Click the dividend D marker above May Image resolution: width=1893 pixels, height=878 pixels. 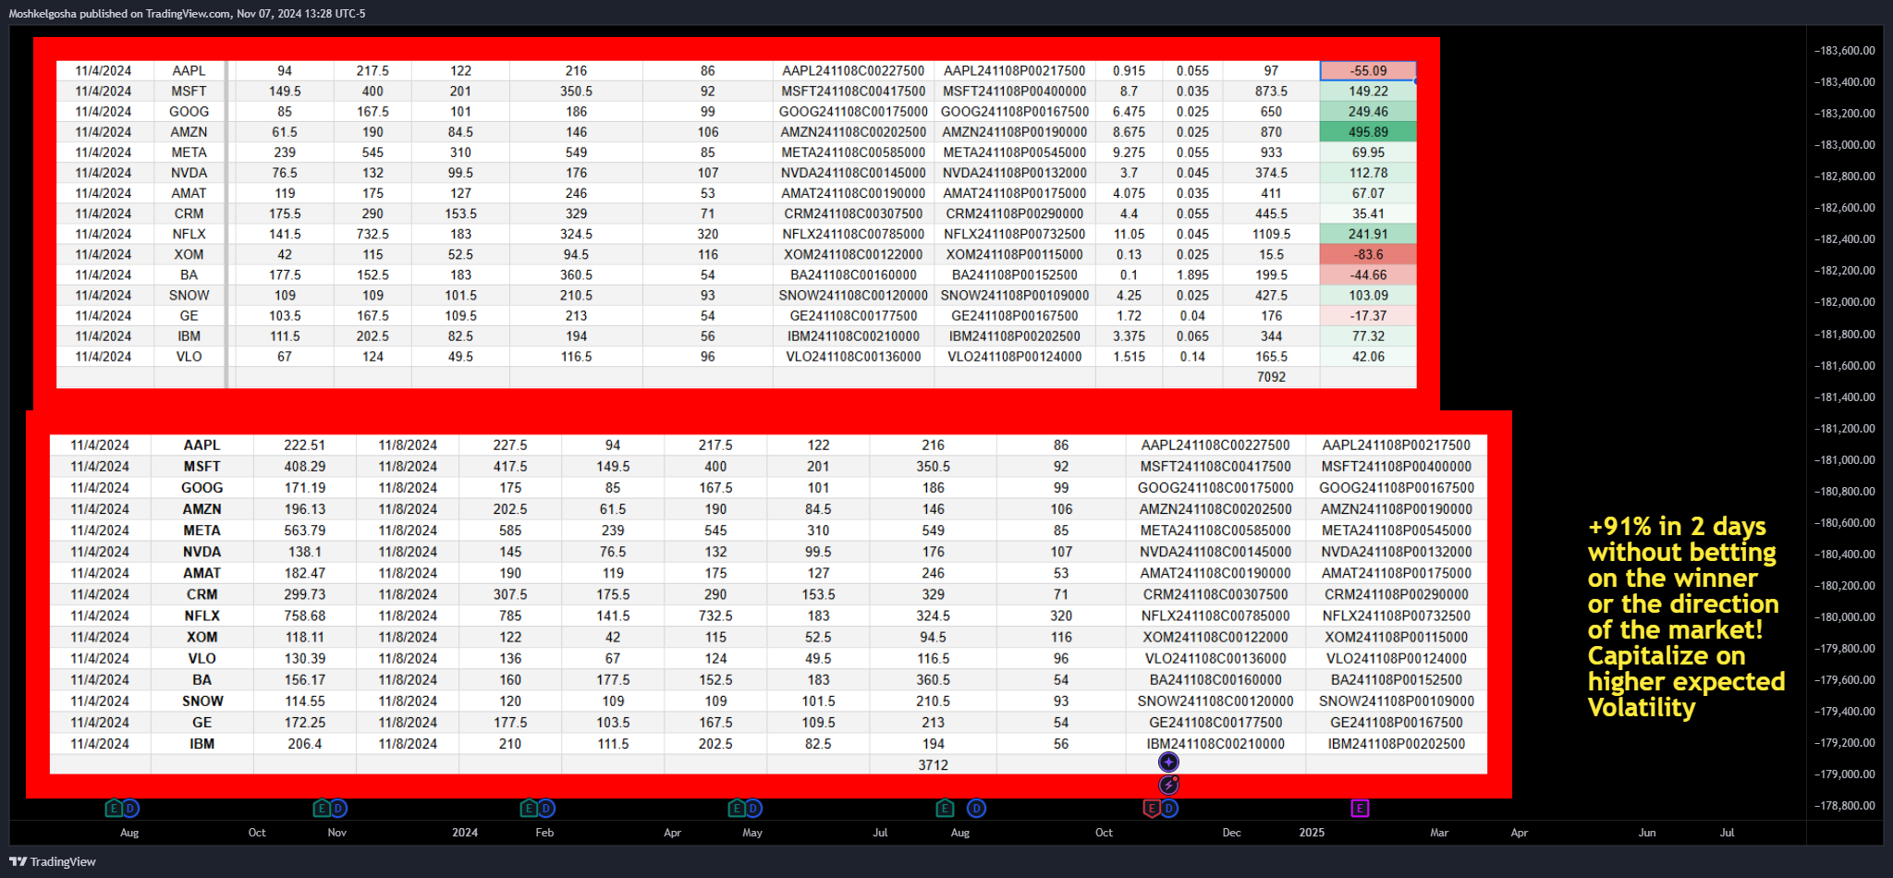(753, 809)
